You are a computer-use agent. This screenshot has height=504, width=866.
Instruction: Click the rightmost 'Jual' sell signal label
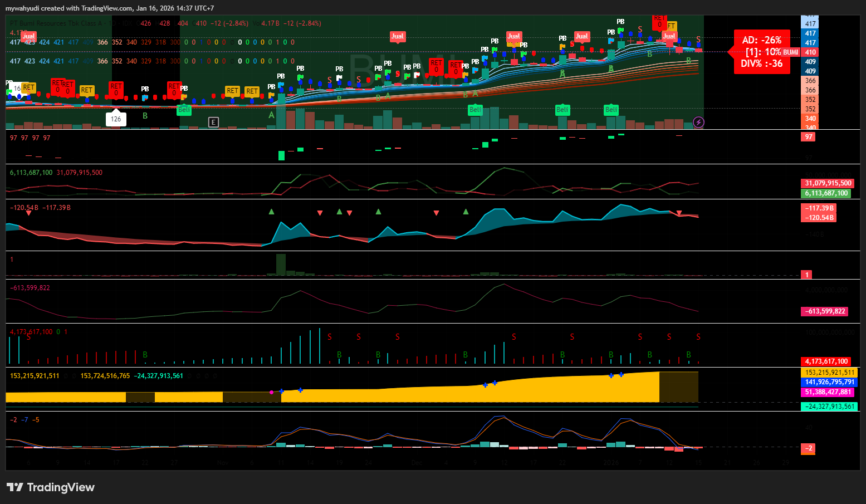pyautogui.click(x=669, y=36)
